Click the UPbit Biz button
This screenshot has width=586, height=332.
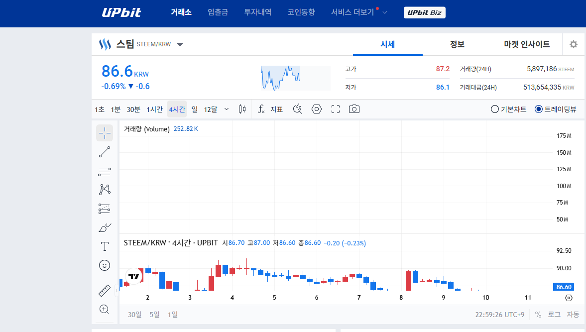425,12
